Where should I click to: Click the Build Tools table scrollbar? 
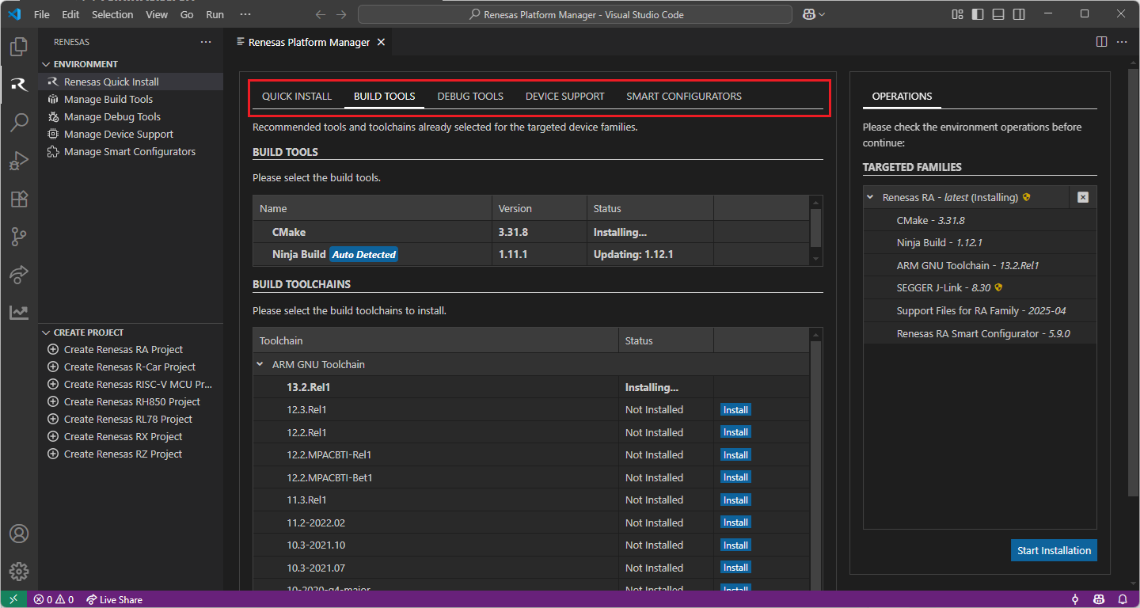[815, 228]
